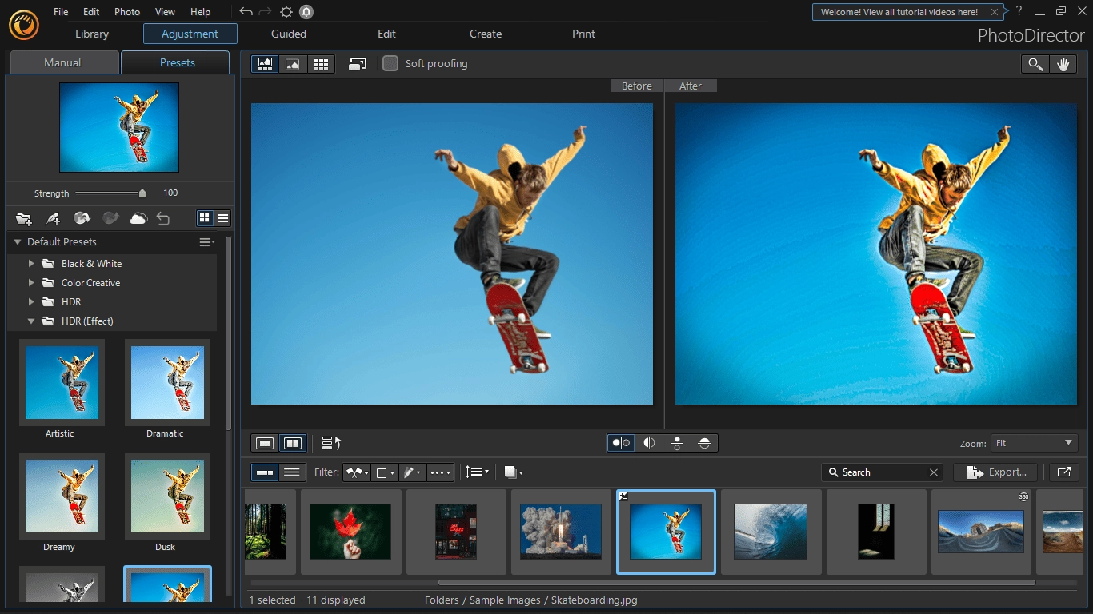Image resolution: width=1093 pixels, height=614 pixels.
Task: Click the secondary display icon
Action: [x=358, y=64]
